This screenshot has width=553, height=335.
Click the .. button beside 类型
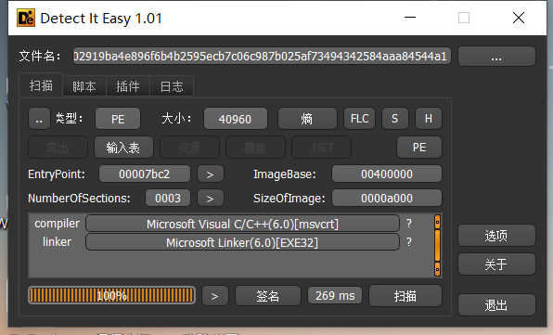[39, 119]
